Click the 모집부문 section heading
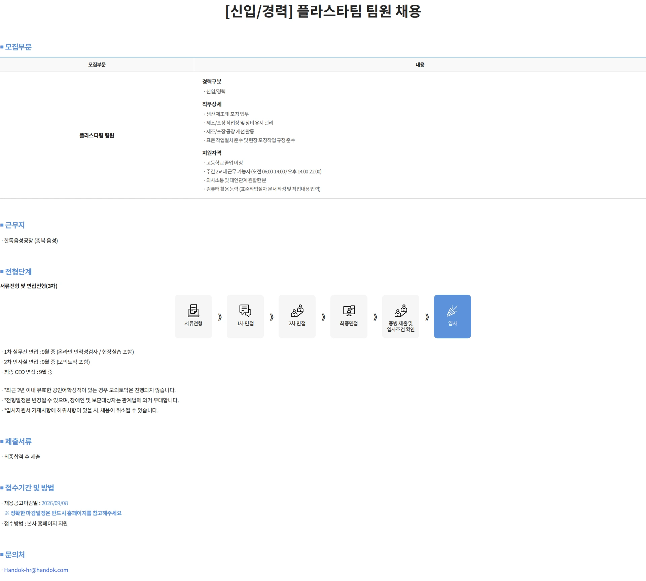The height and width of the screenshot is (581, 646). (18, 47)
